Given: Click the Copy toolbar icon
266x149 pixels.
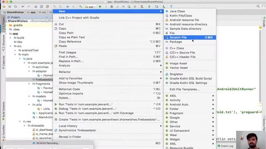Looking at the screenshot, I should point(42,7).
